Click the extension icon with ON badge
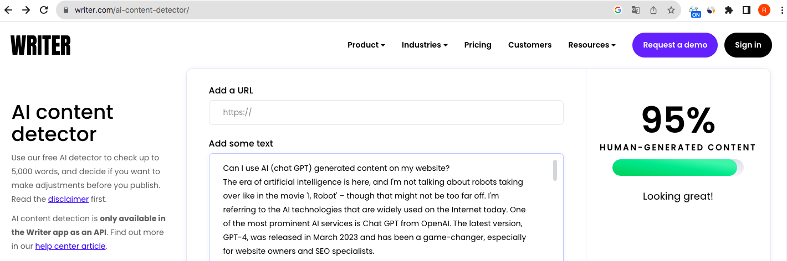Screen dimensions: 787x261 coord(694,11)
